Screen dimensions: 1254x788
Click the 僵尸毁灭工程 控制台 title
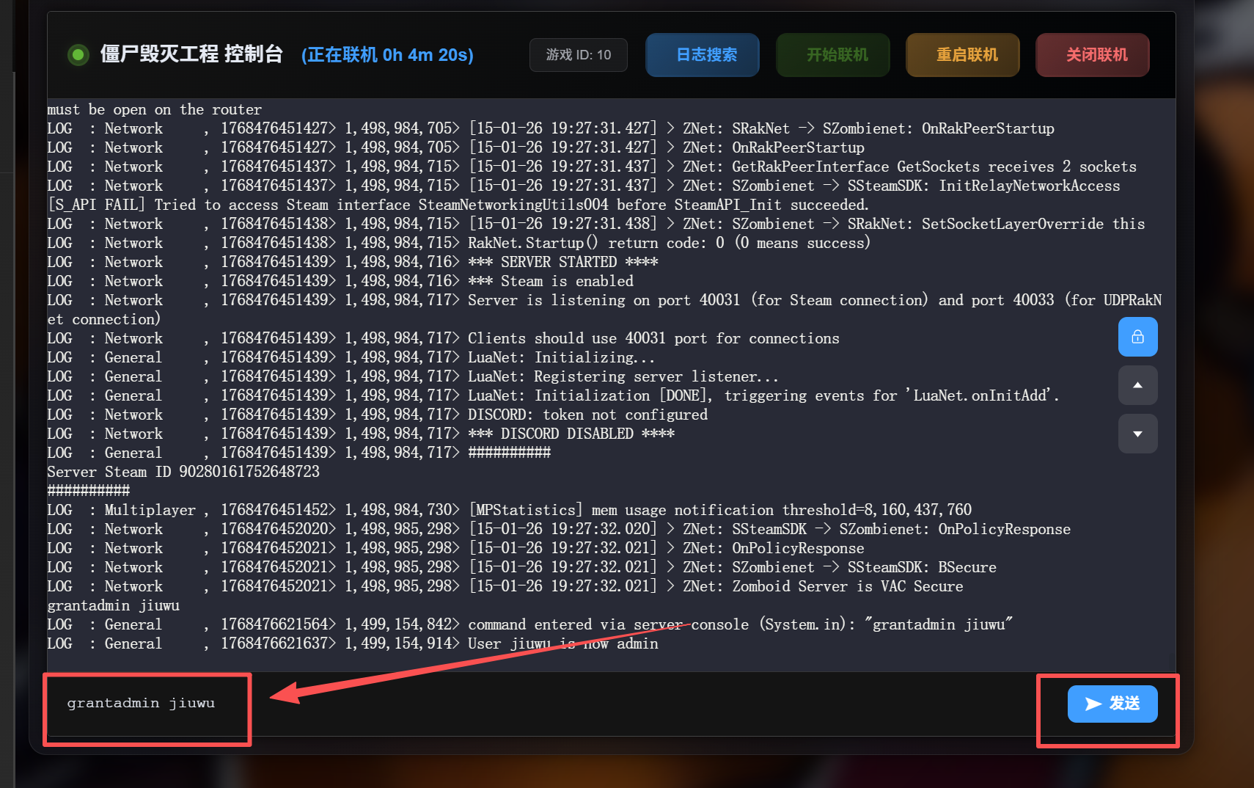191,54
